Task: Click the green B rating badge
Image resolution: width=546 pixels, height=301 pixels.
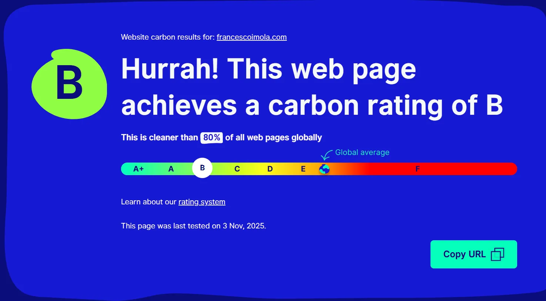Action: coord(69,83)
